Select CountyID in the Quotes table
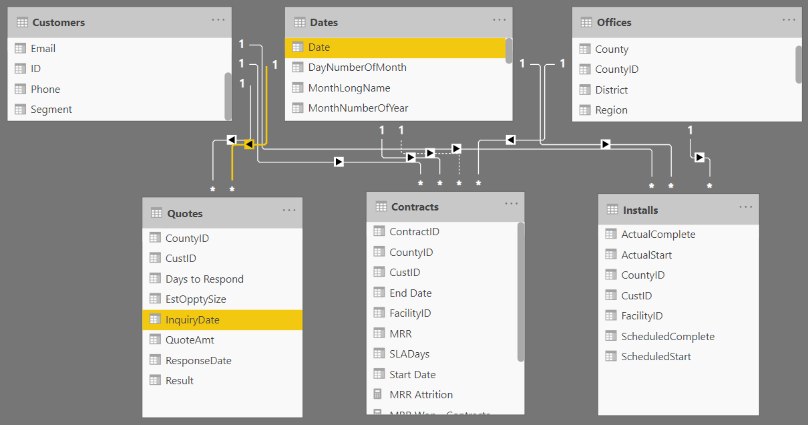Image resolution: width=808 pixels, height=425 pixels. pyautogui.click(x=222, y=238)
